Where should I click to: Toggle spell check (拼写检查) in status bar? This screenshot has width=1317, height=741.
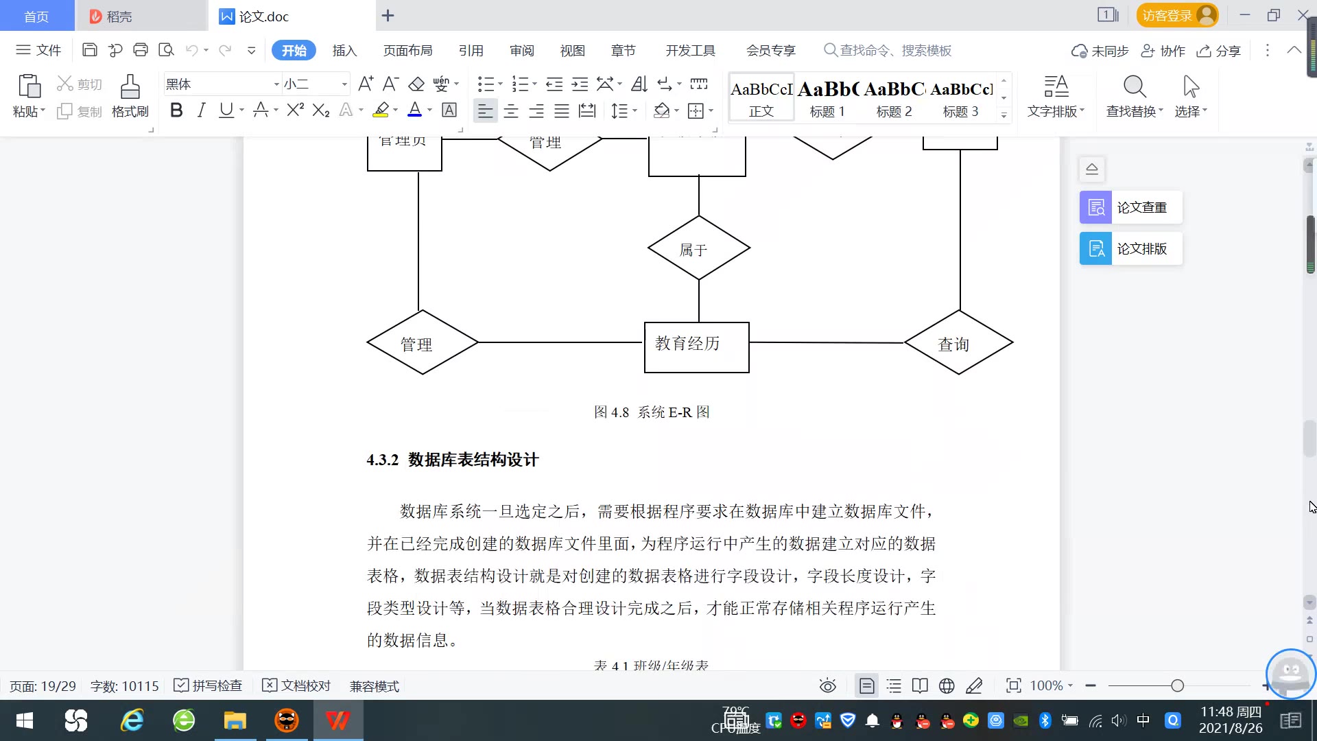209,686
